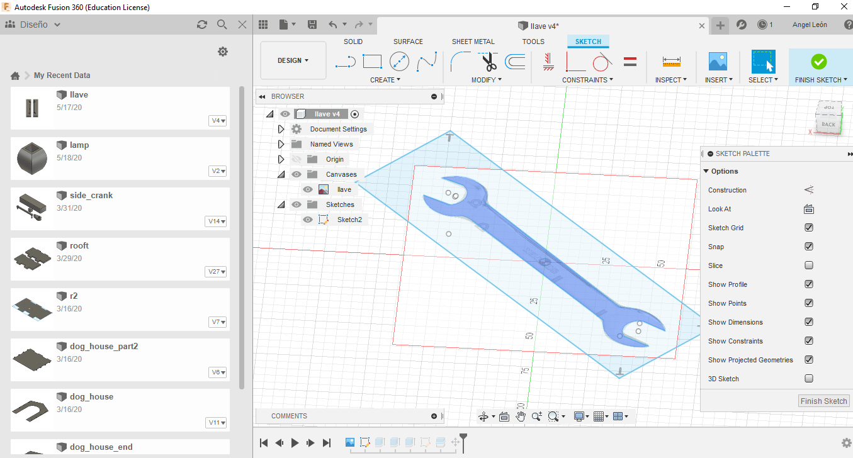Switch to the SOLID tab
Image resolution: width=853 pixels, height=458 pixels.
[353, 42]
